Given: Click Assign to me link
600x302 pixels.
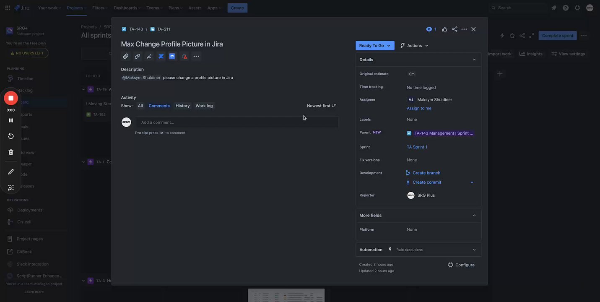Looking at the screenshot, I should pyautogui.click(x=419, y=108).
